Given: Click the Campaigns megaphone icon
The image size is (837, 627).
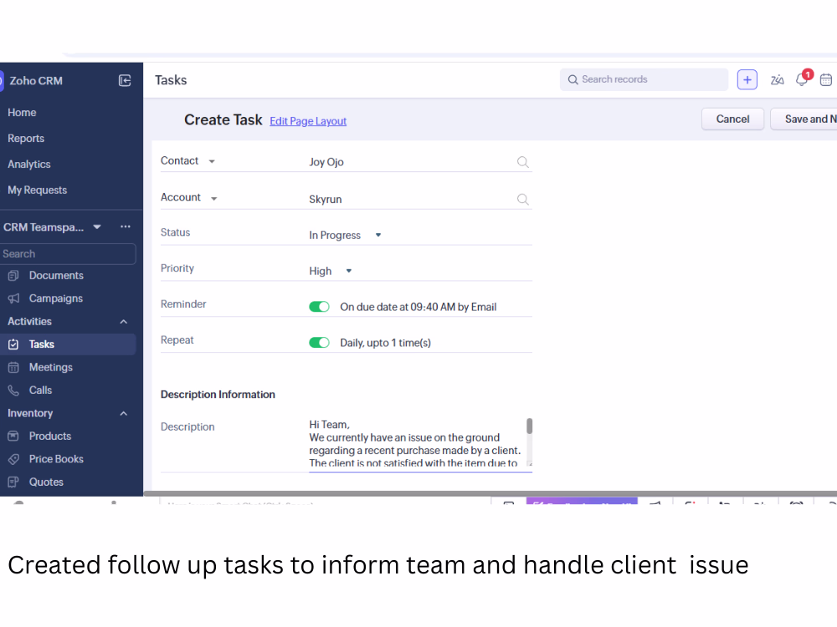Looking at the screenshot, I should pos(14,298).
